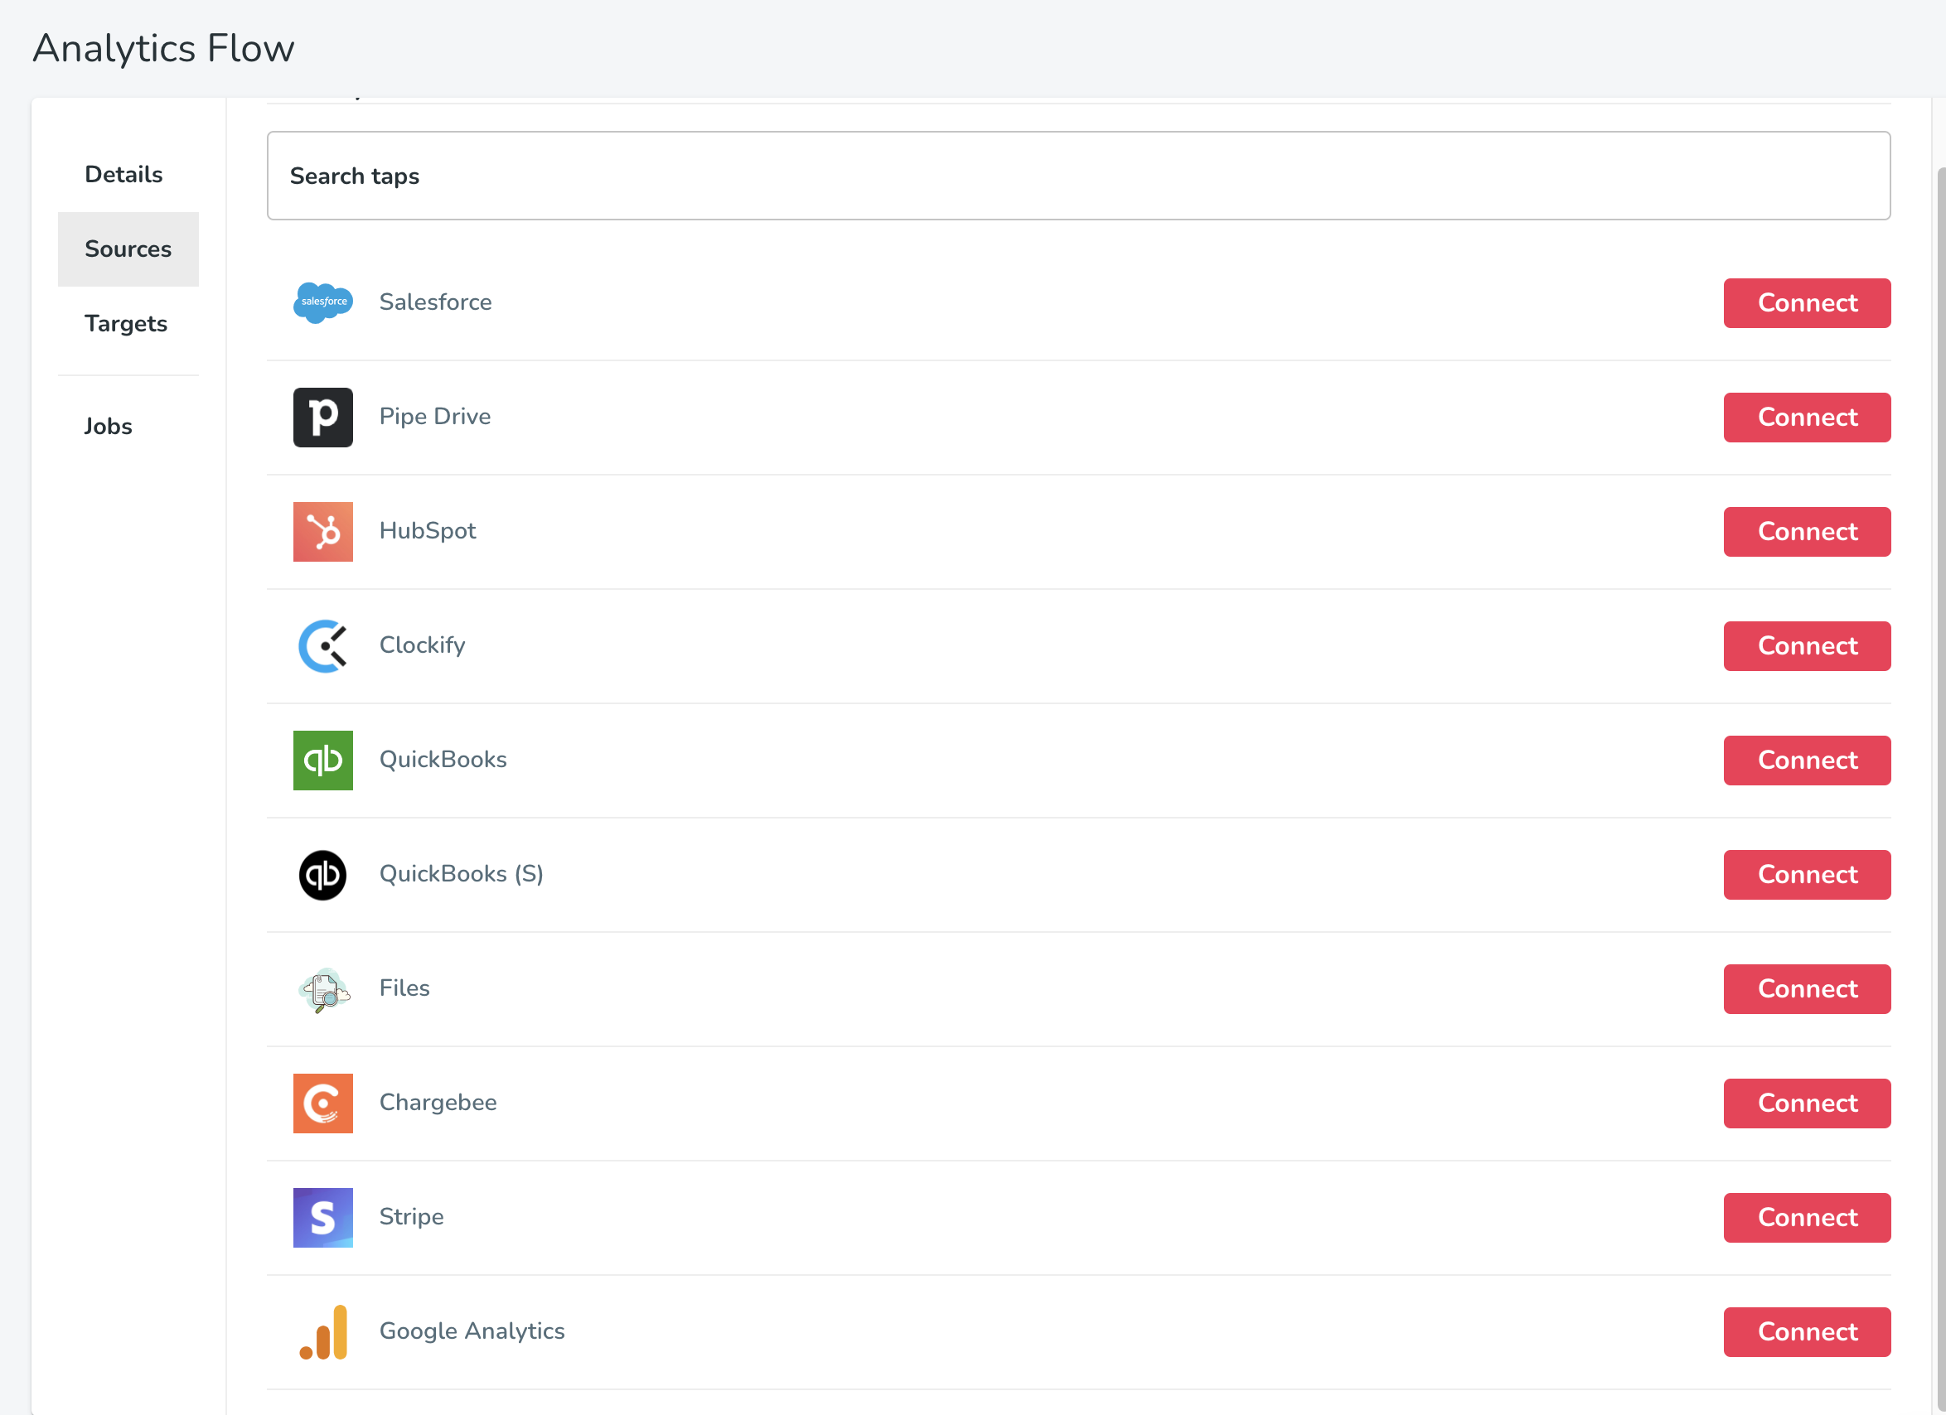Image resolution: width=1946 pixels, height=1415 pixels.
Task: Click the Salesforce cloud logo icon
Action: coord(322,302)
